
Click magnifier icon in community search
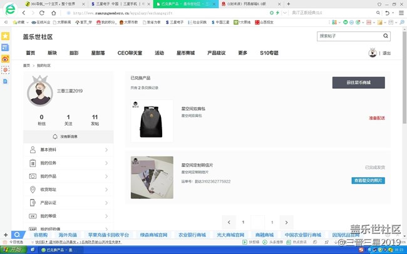click(386, 36)
